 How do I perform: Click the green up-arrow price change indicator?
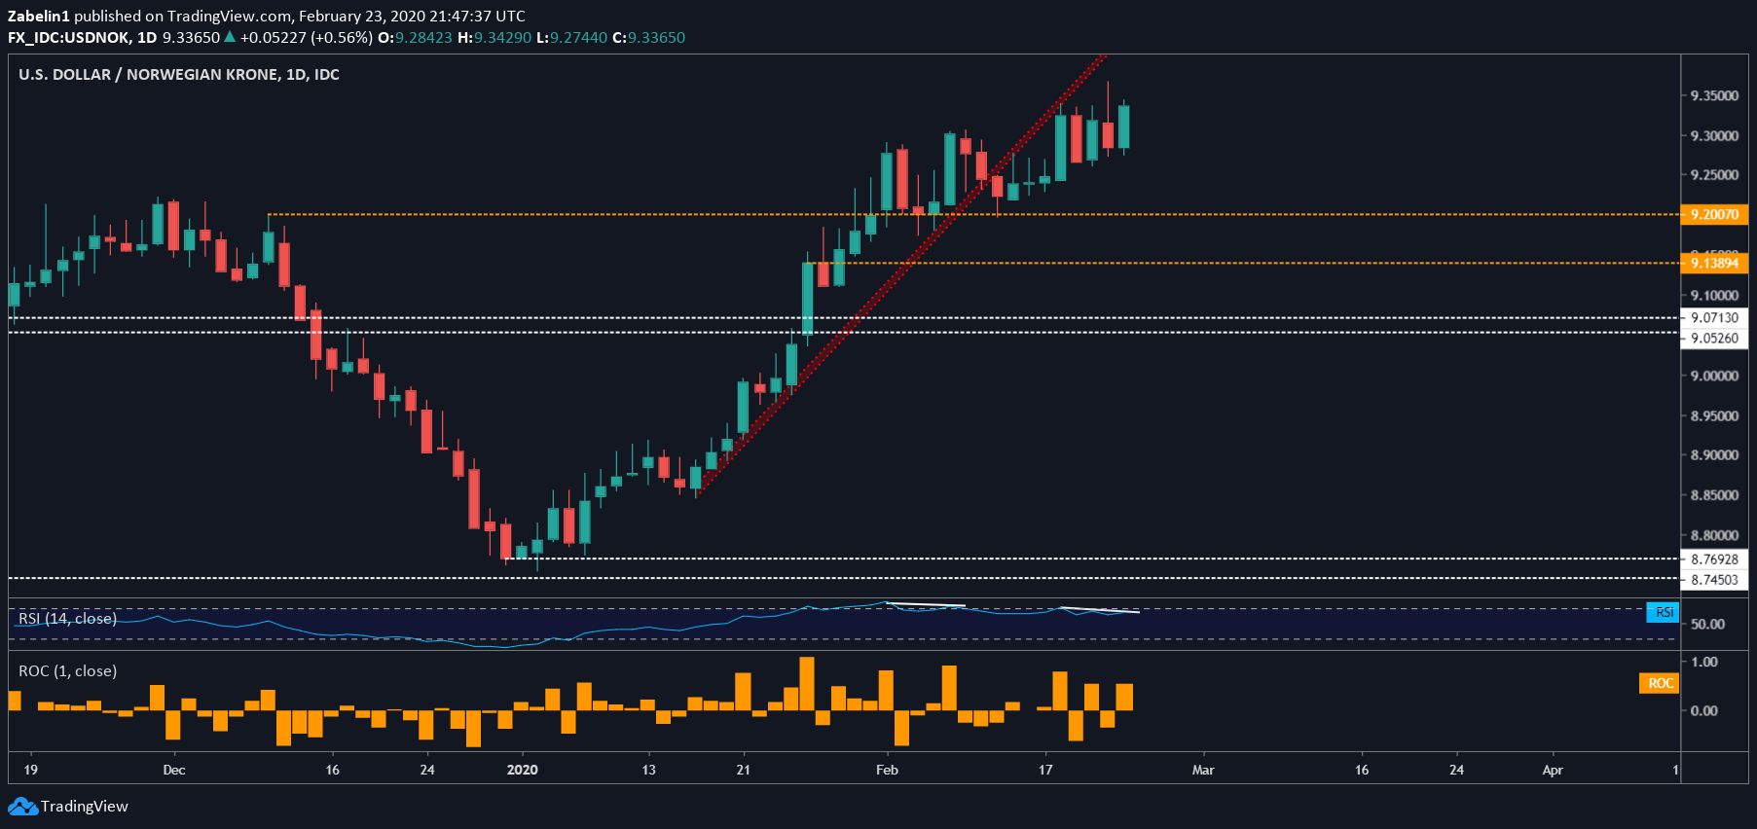[x=230, y=37]
